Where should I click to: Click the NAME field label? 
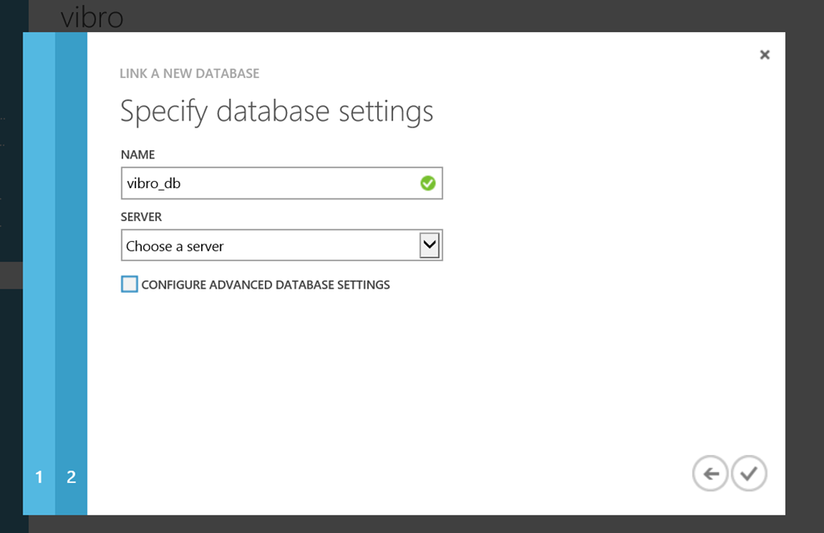(x=138, y=154)
